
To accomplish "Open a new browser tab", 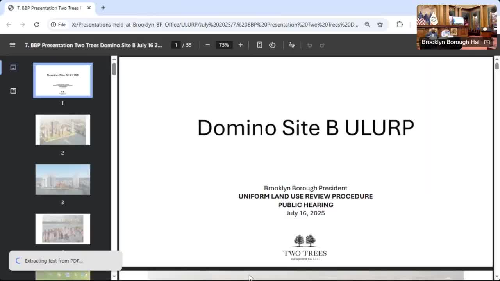I will [x=102, y=8].
